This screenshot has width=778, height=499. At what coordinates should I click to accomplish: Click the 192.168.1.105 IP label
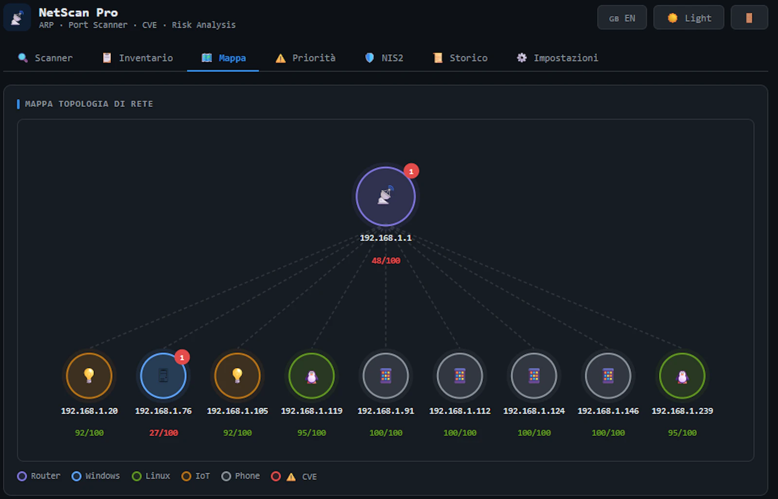[x=237, y=411]
